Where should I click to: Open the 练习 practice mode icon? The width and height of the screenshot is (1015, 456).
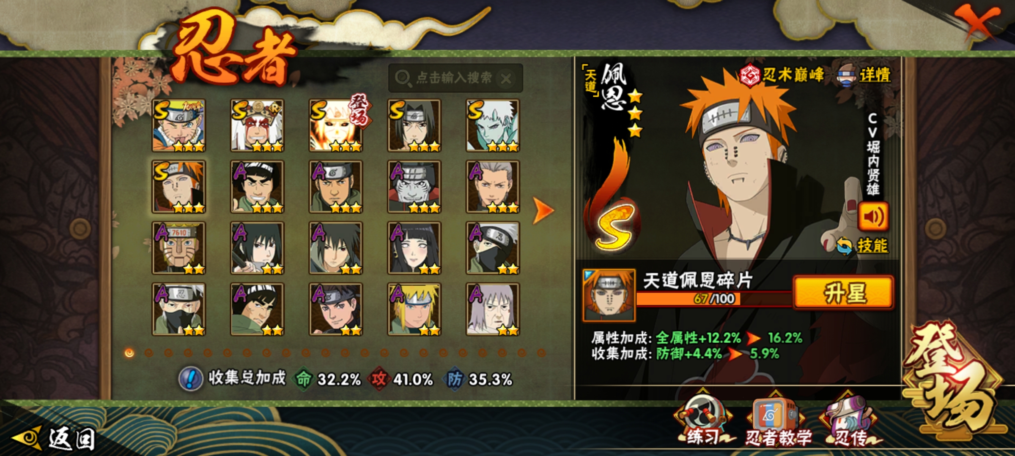pos(703,420)
